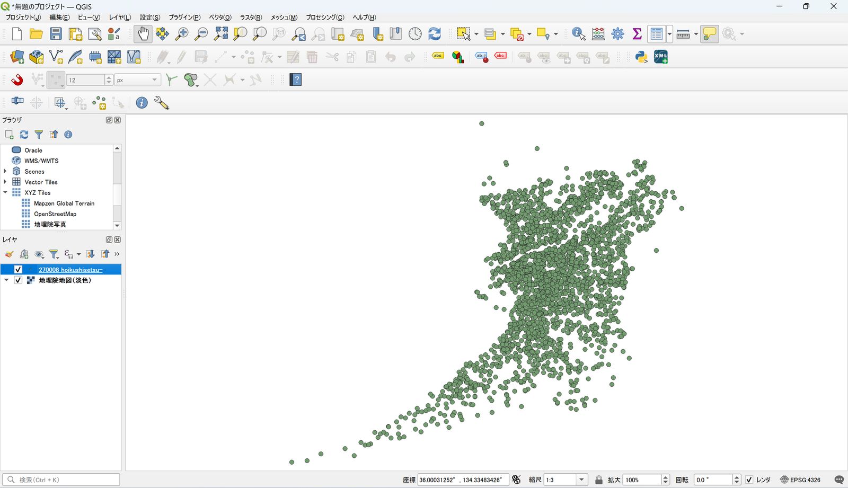Viewport: 848px width, 488px height.
Task: Toggle snapping with the red magnet icon
Action: point(17,80)
